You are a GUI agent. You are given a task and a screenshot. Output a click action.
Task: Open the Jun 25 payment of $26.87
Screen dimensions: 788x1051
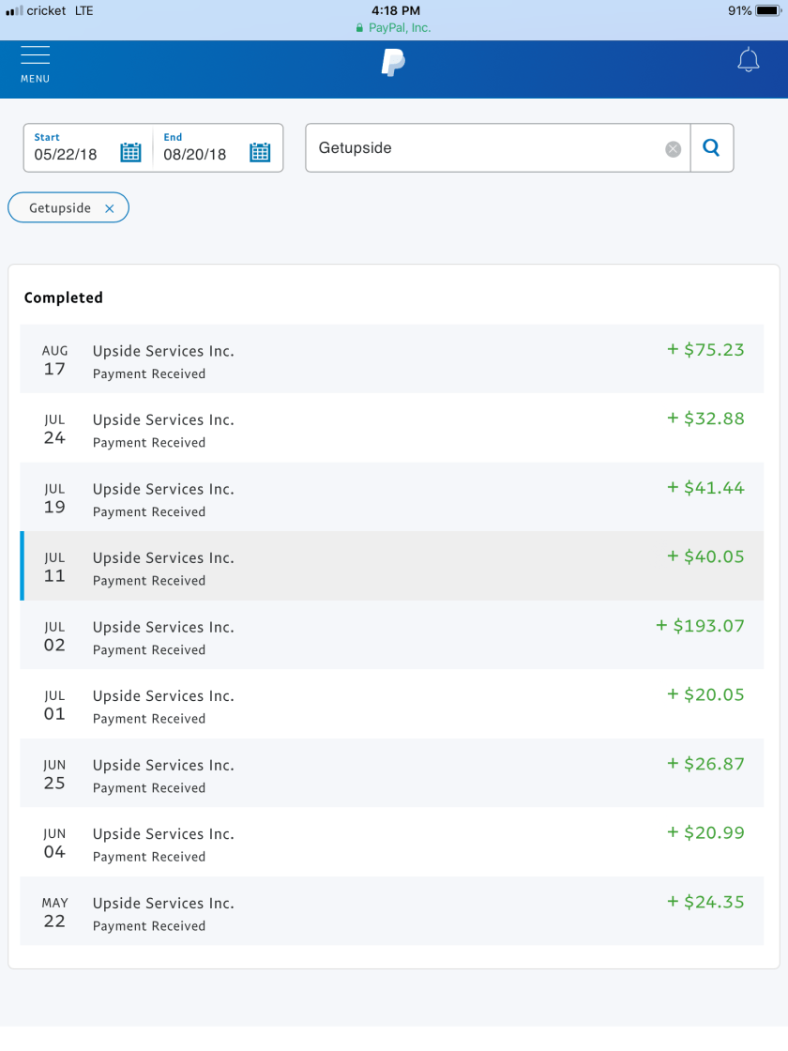[x=391, y=773]
